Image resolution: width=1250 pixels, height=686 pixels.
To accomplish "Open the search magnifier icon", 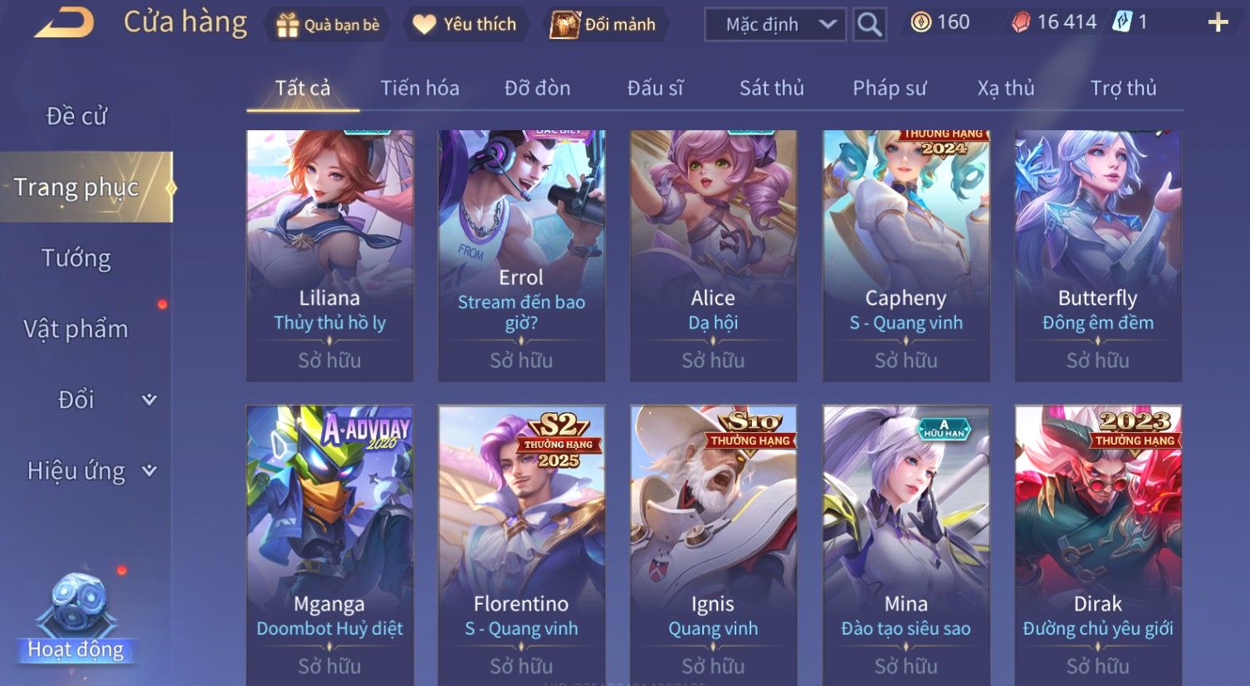I will coord(869,25).
